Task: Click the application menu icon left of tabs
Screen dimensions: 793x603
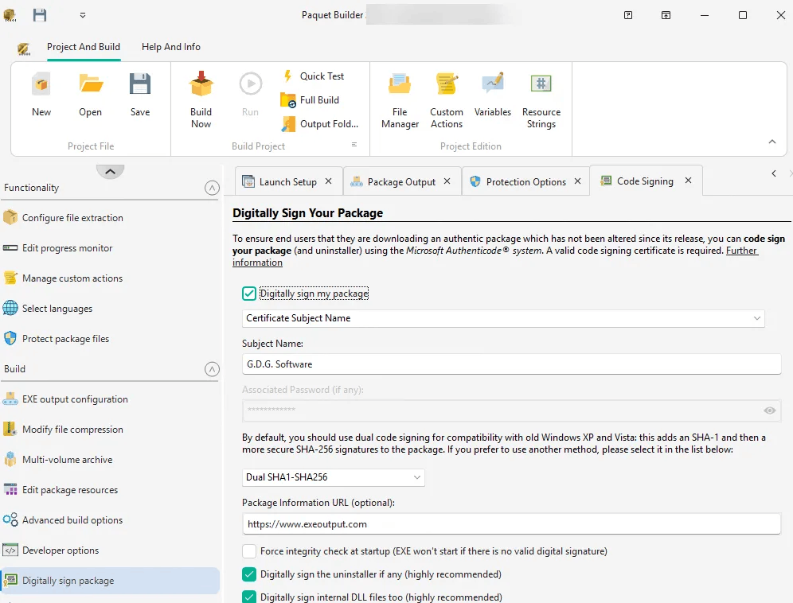Action: tap(23, 49)
